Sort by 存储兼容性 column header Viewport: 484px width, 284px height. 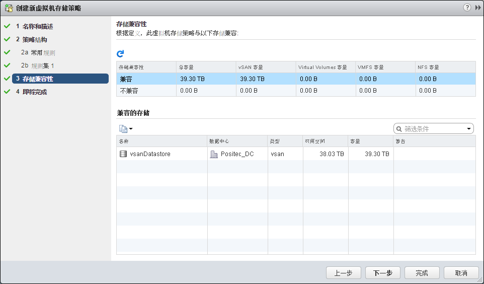tap(146, 67)
